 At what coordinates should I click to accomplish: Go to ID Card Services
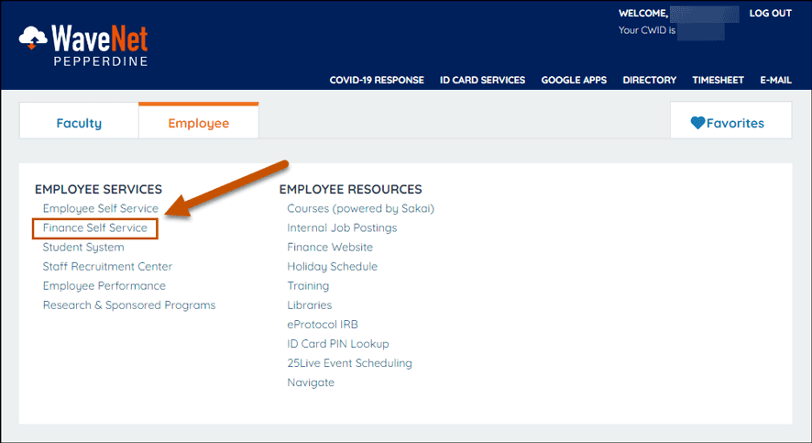pyautogui.click(x=482, y=80)
